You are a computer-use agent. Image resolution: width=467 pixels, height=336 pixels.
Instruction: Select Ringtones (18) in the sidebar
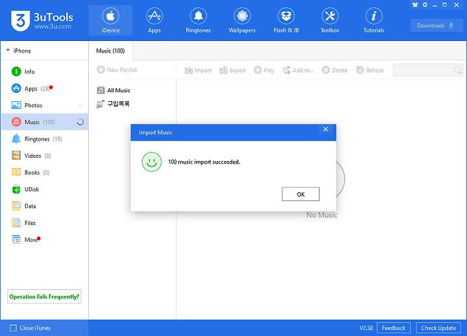45,139
